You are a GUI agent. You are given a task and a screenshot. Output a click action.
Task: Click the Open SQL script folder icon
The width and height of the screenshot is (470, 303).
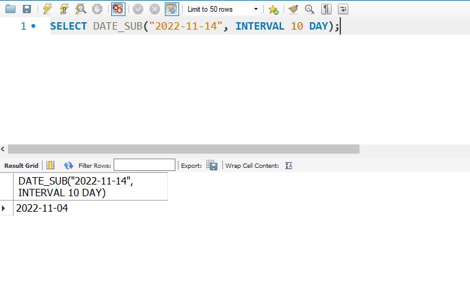(10, 9)
